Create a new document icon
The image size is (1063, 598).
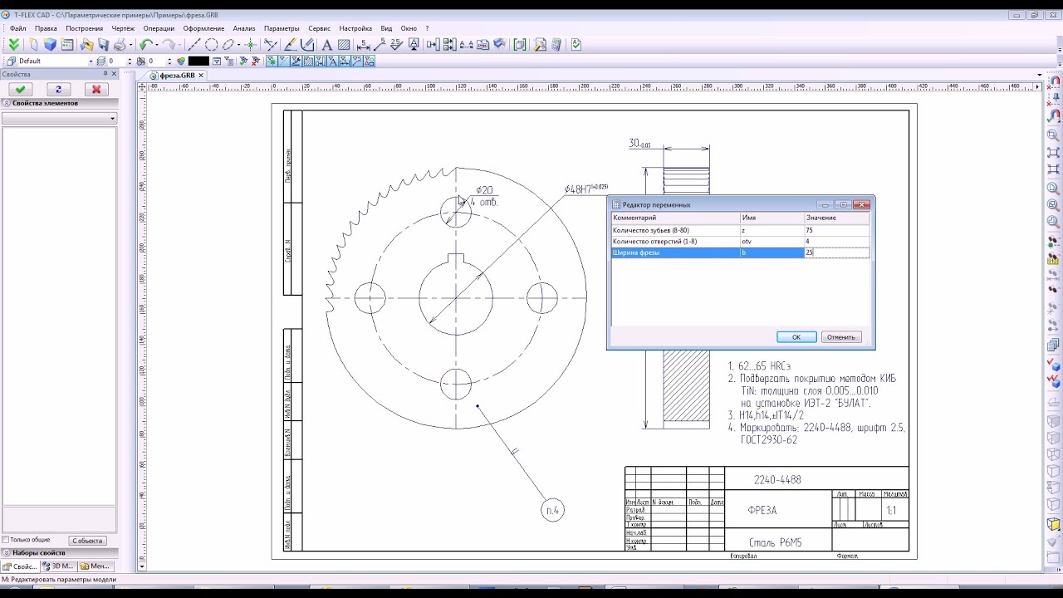click(x=33, y=44)
